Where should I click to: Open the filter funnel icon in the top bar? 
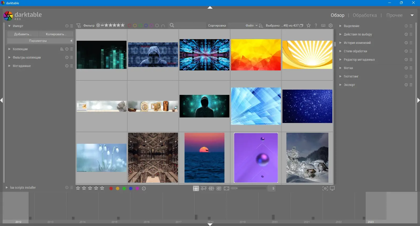pyautogui.click(x=78, y=25)
